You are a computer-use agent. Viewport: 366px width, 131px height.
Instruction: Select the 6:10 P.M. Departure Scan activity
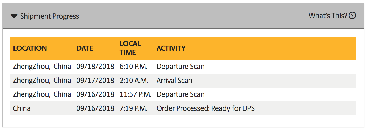pos(180,67)
